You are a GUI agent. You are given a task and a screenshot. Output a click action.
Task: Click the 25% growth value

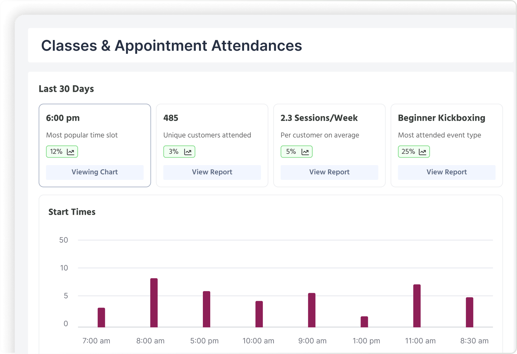click(408, 151)
